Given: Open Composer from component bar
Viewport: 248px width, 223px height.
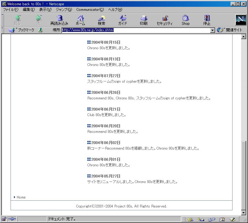Looking at the screenshot, I should tap(232, 219).
